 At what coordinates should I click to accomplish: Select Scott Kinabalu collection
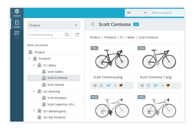(57, 98)
